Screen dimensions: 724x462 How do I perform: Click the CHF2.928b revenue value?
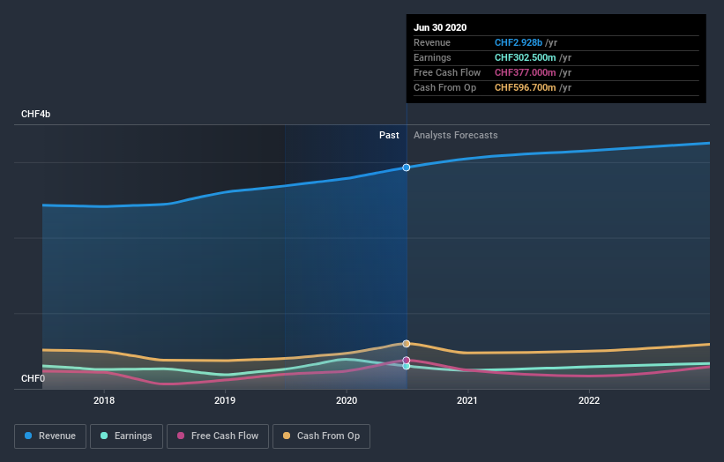tap(518, 42)
